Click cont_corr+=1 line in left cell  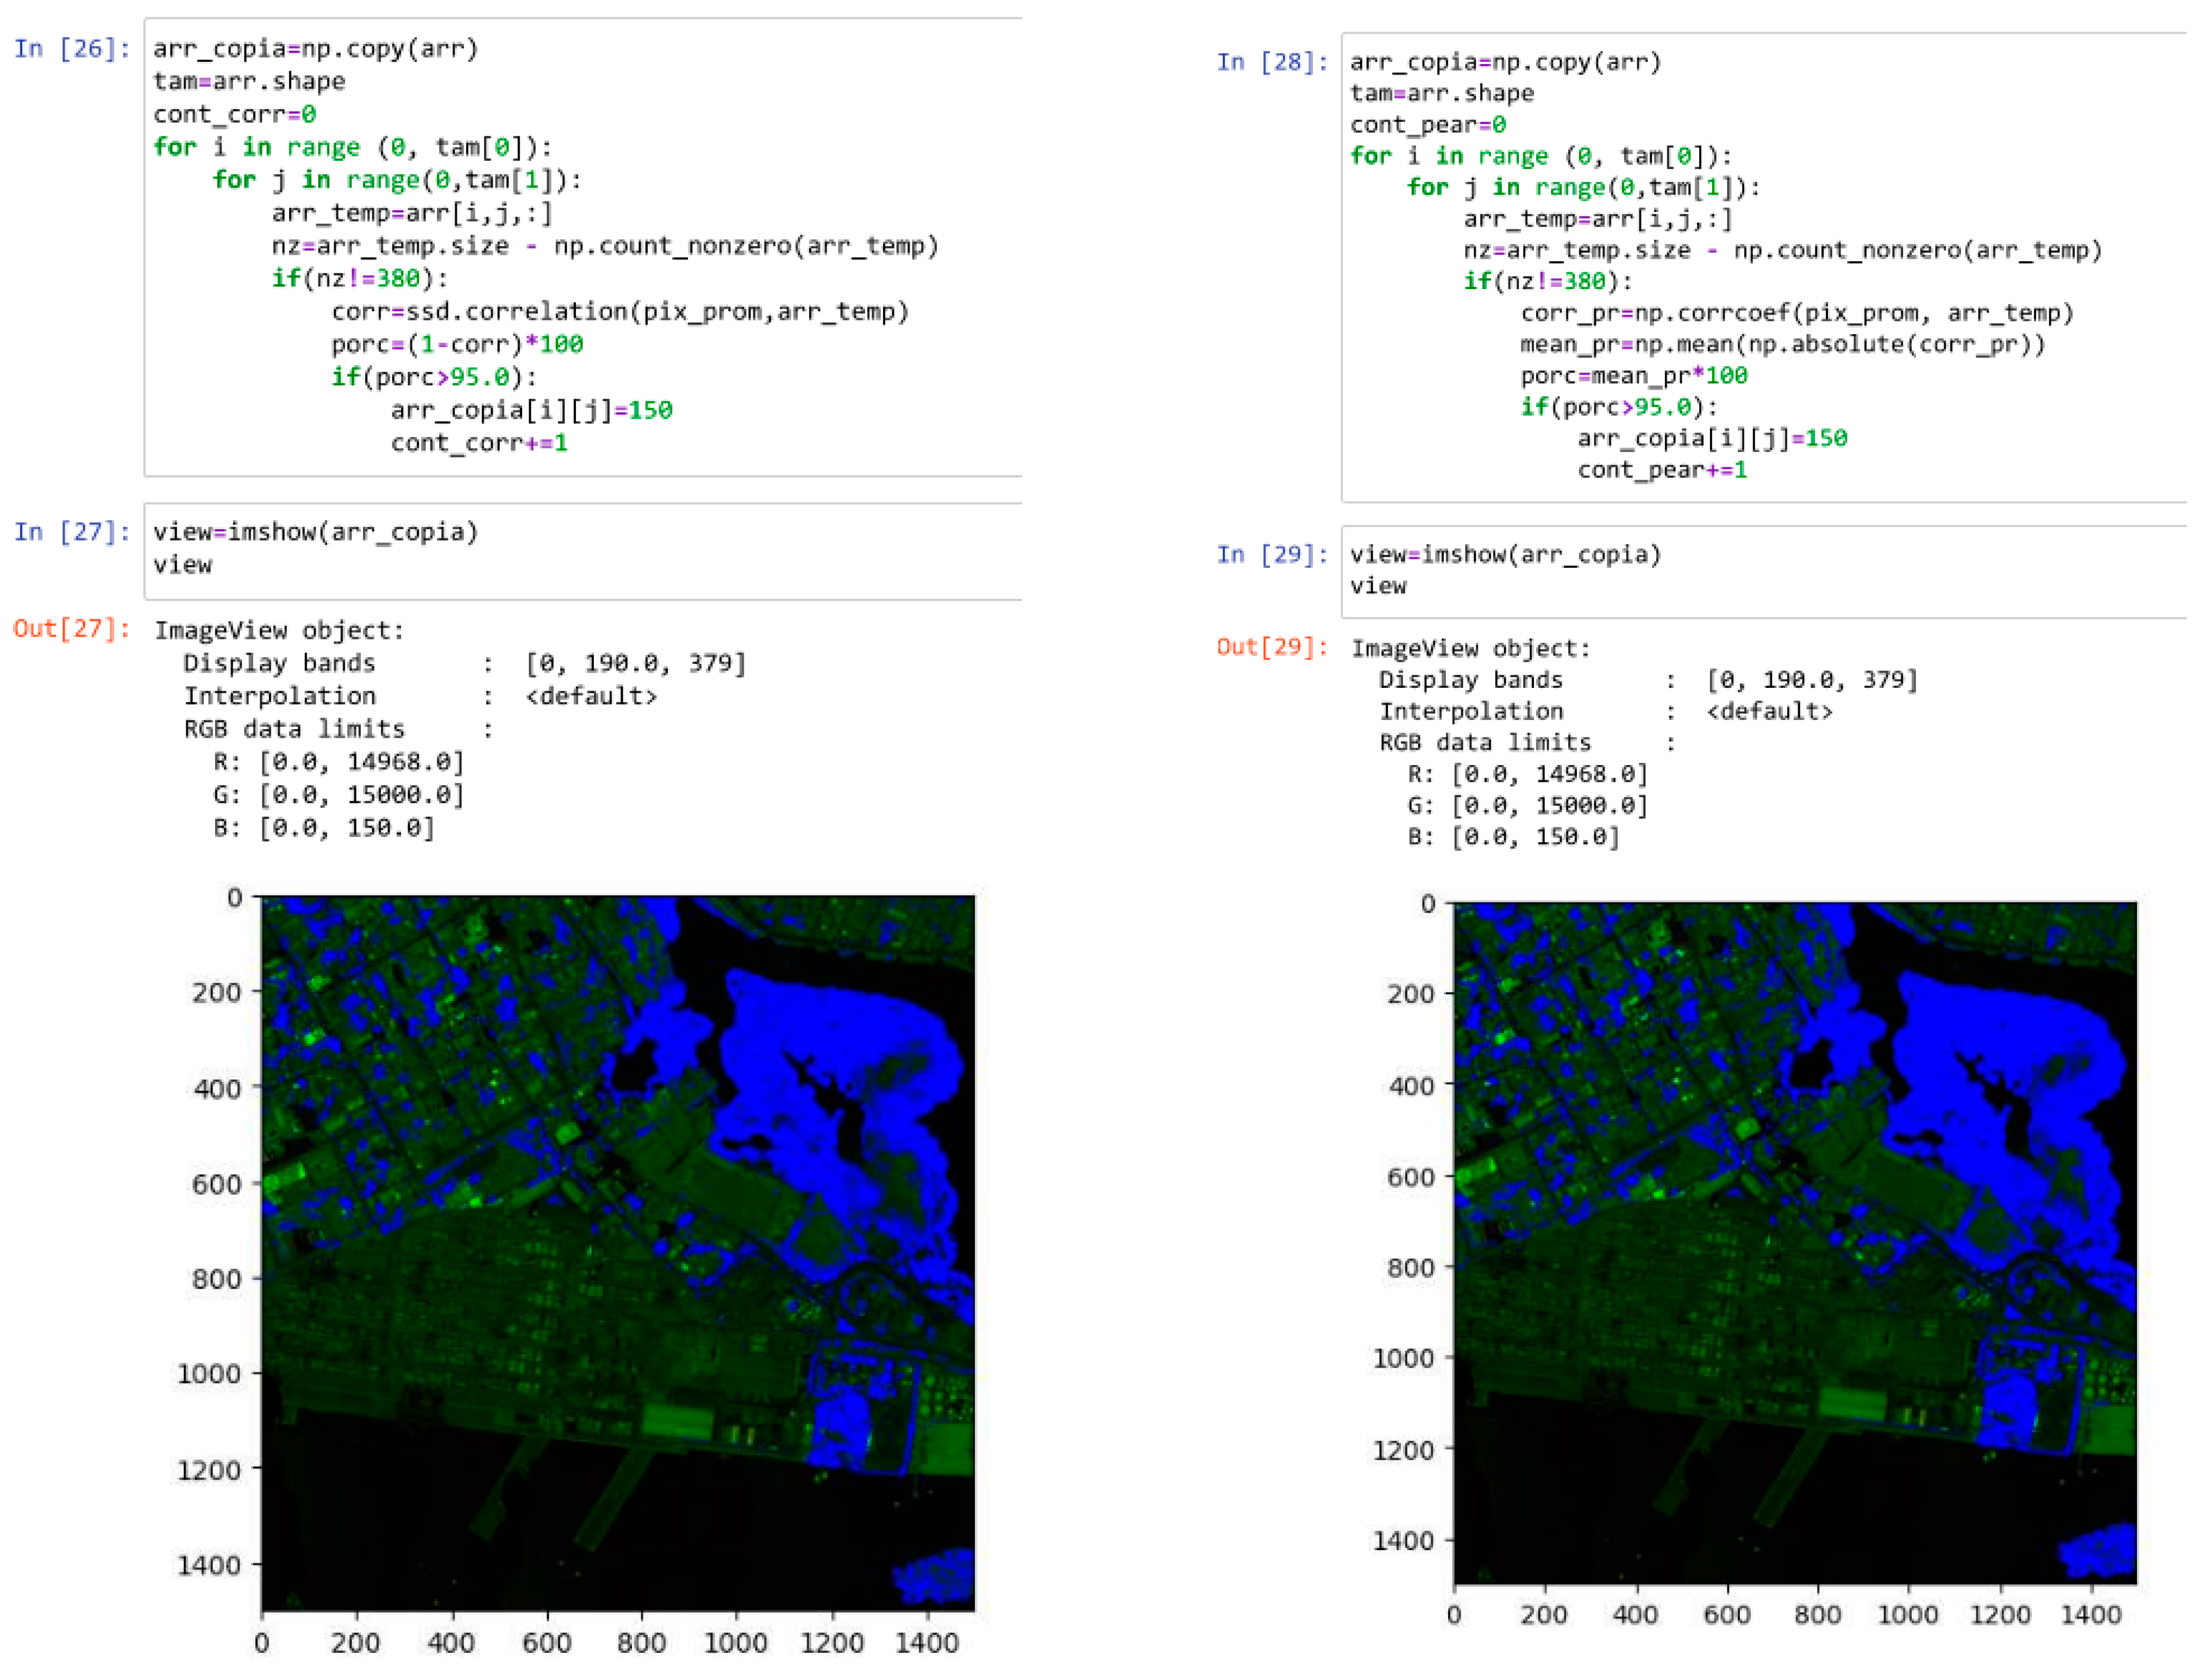click(x=479, y=443)
